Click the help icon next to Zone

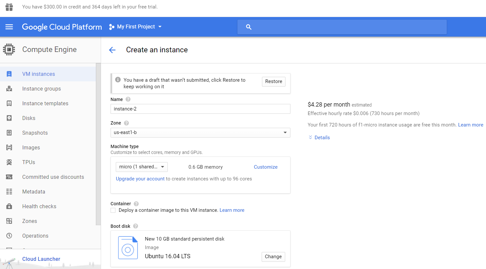pyautogui.click(x=127, y=123)
